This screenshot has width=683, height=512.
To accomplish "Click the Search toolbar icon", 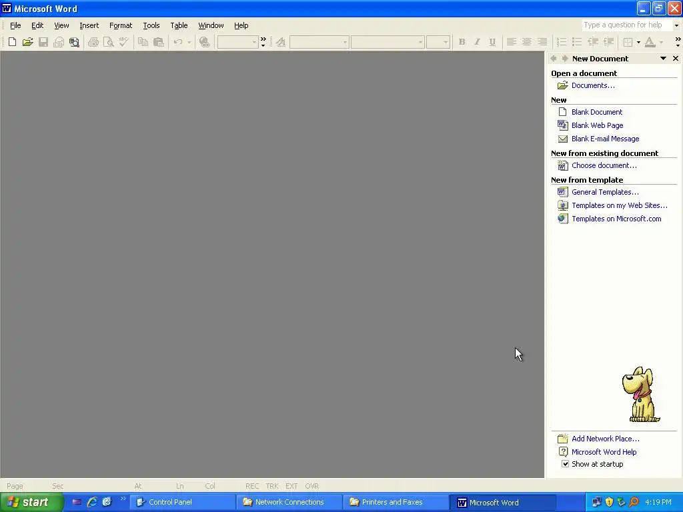I will pos(75,42).
